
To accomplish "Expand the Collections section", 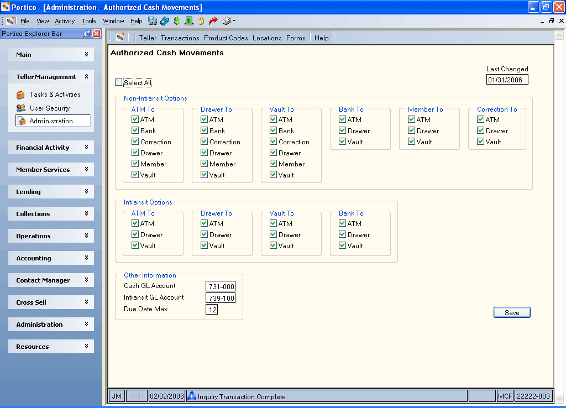I will [x=87, y=214].
